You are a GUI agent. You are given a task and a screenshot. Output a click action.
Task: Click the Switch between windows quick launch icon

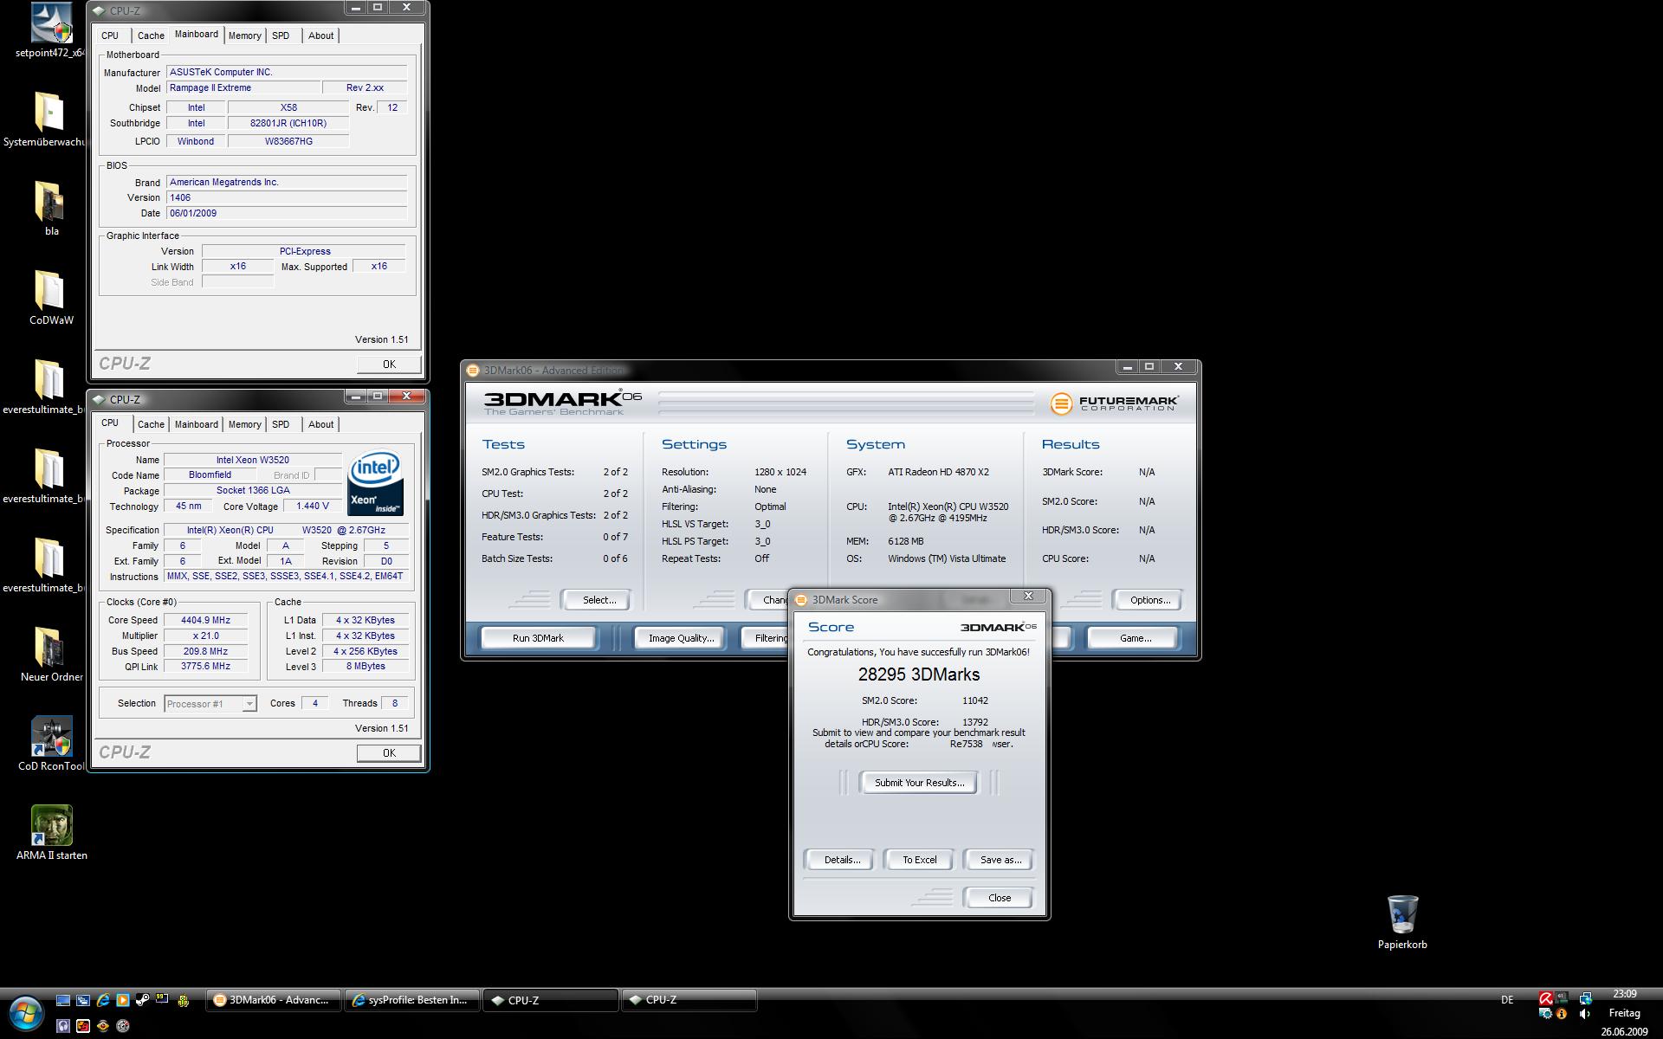pyautogui.click(x=83, y=1000)
